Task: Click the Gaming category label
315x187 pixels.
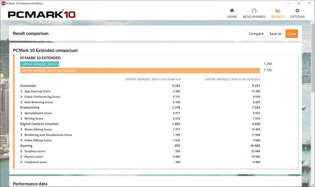Action: [x=26, y=146]
